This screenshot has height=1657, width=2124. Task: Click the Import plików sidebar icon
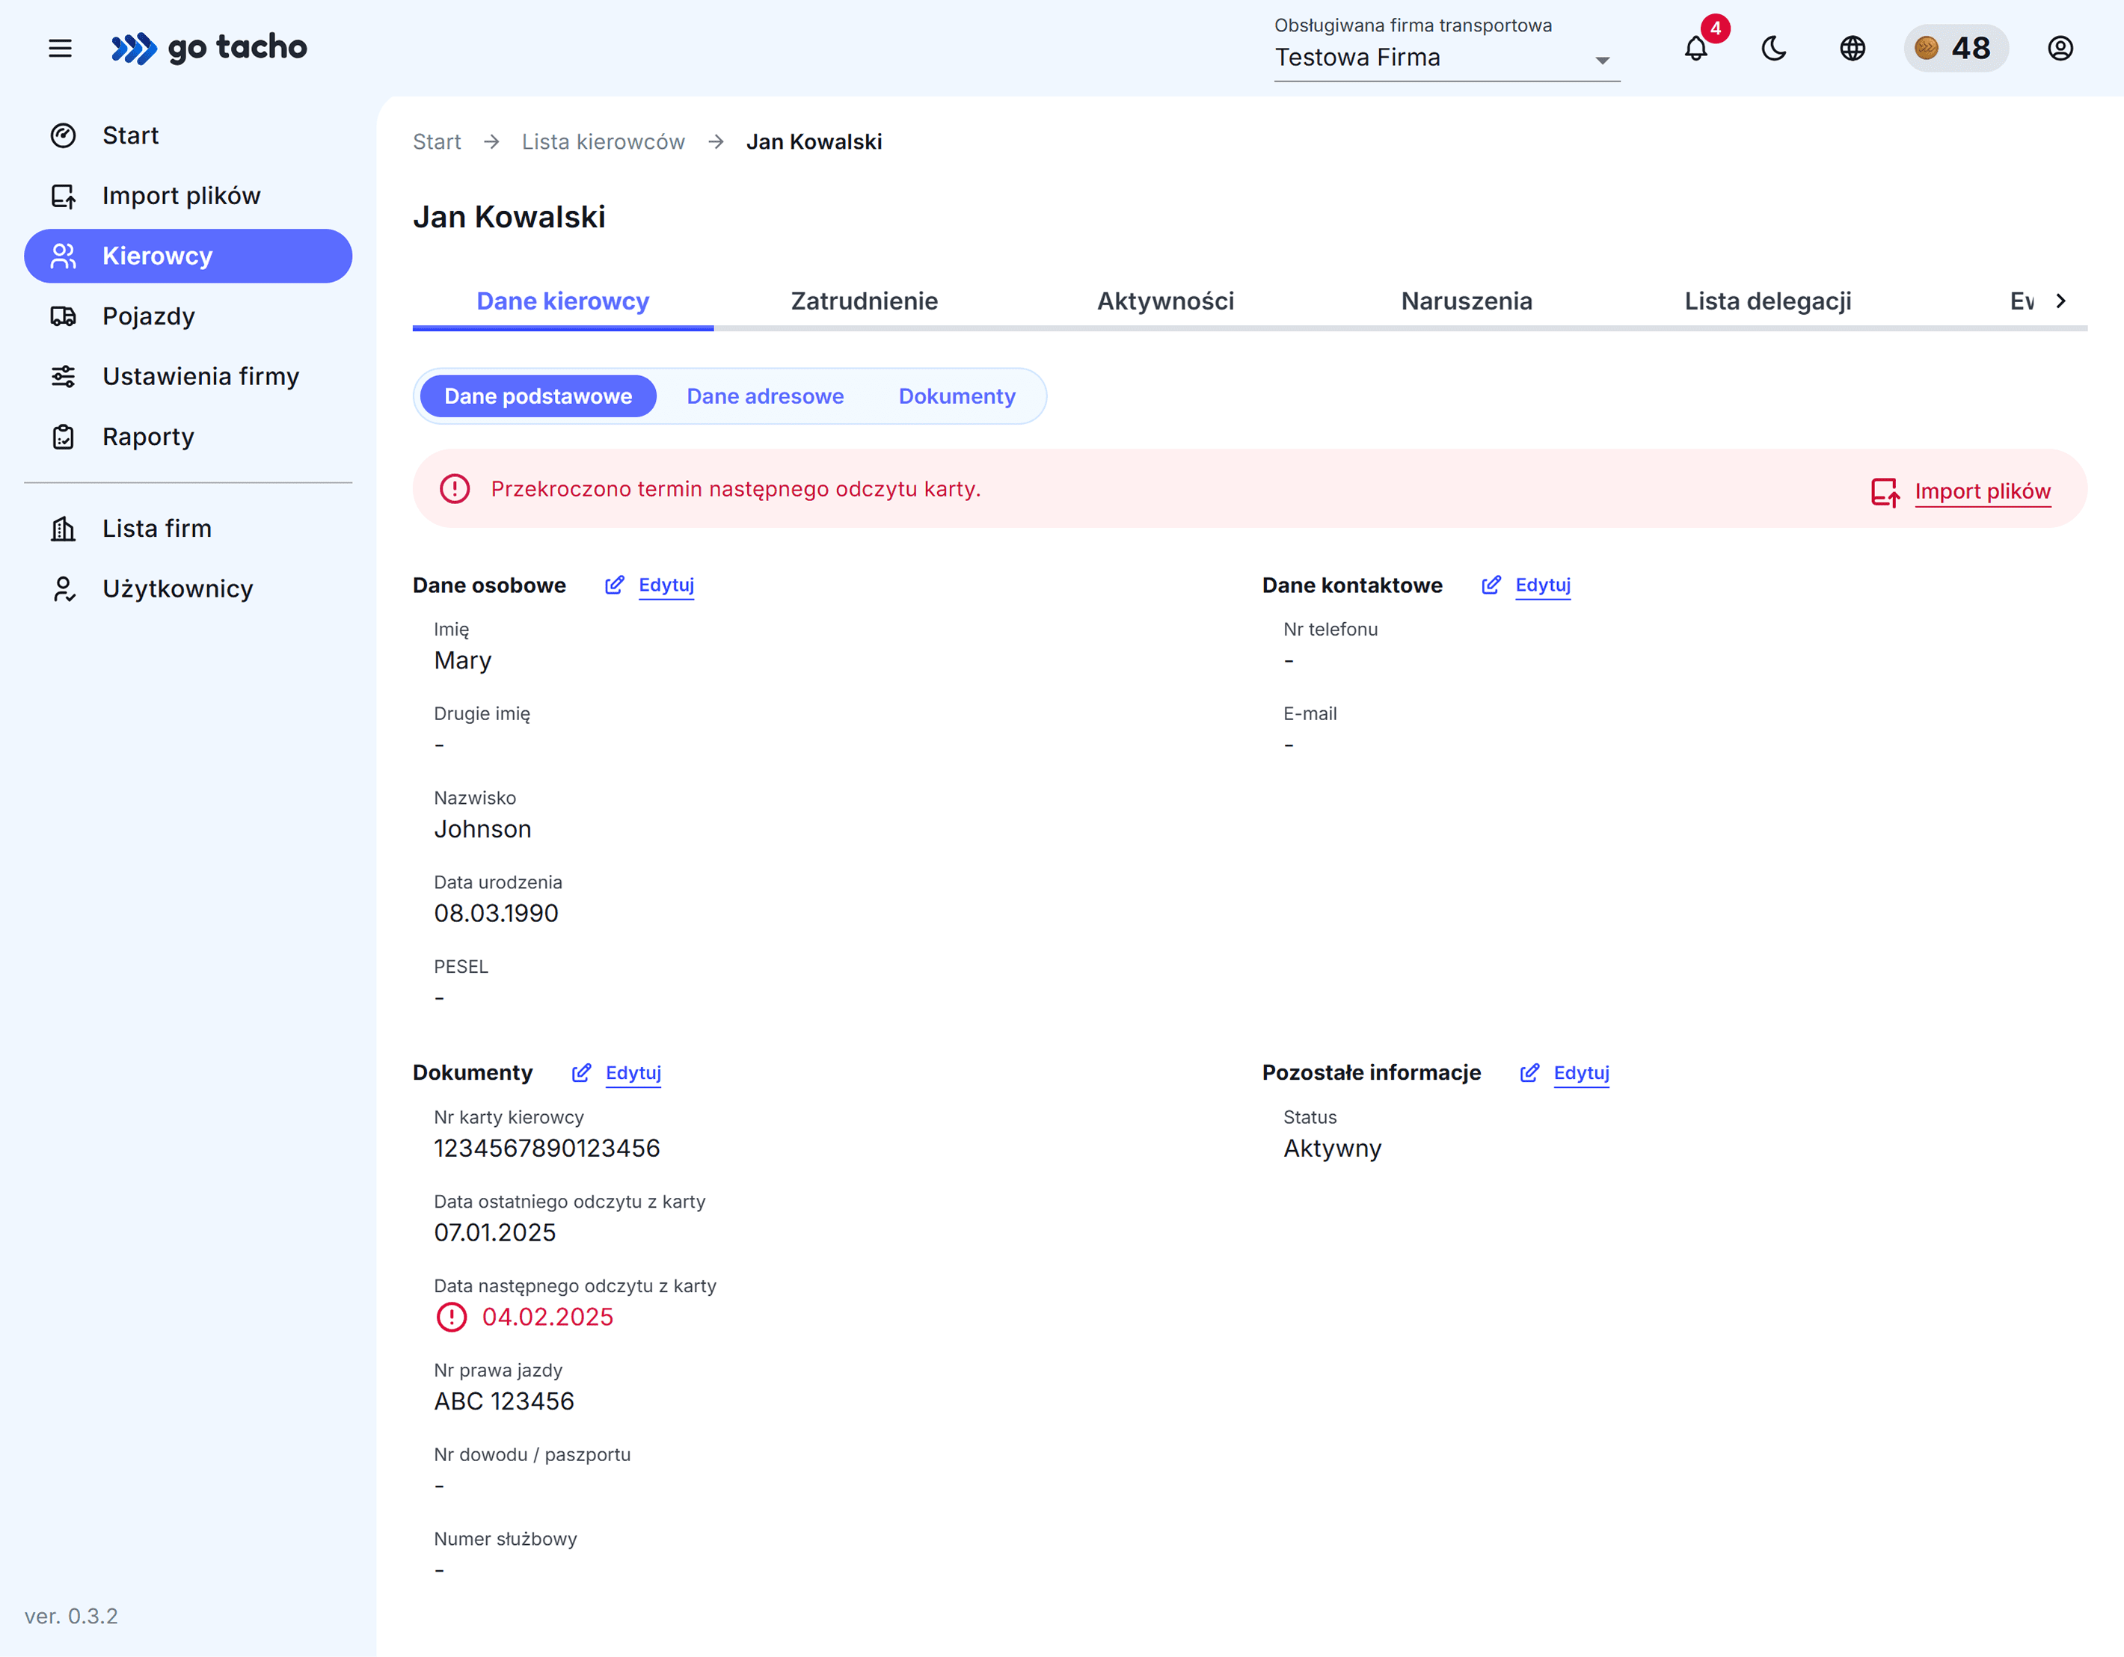64,195
